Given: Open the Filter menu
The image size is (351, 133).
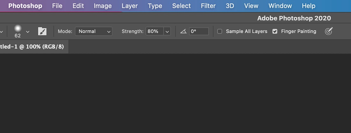Looking at the screenshot, I should [208, 6].
